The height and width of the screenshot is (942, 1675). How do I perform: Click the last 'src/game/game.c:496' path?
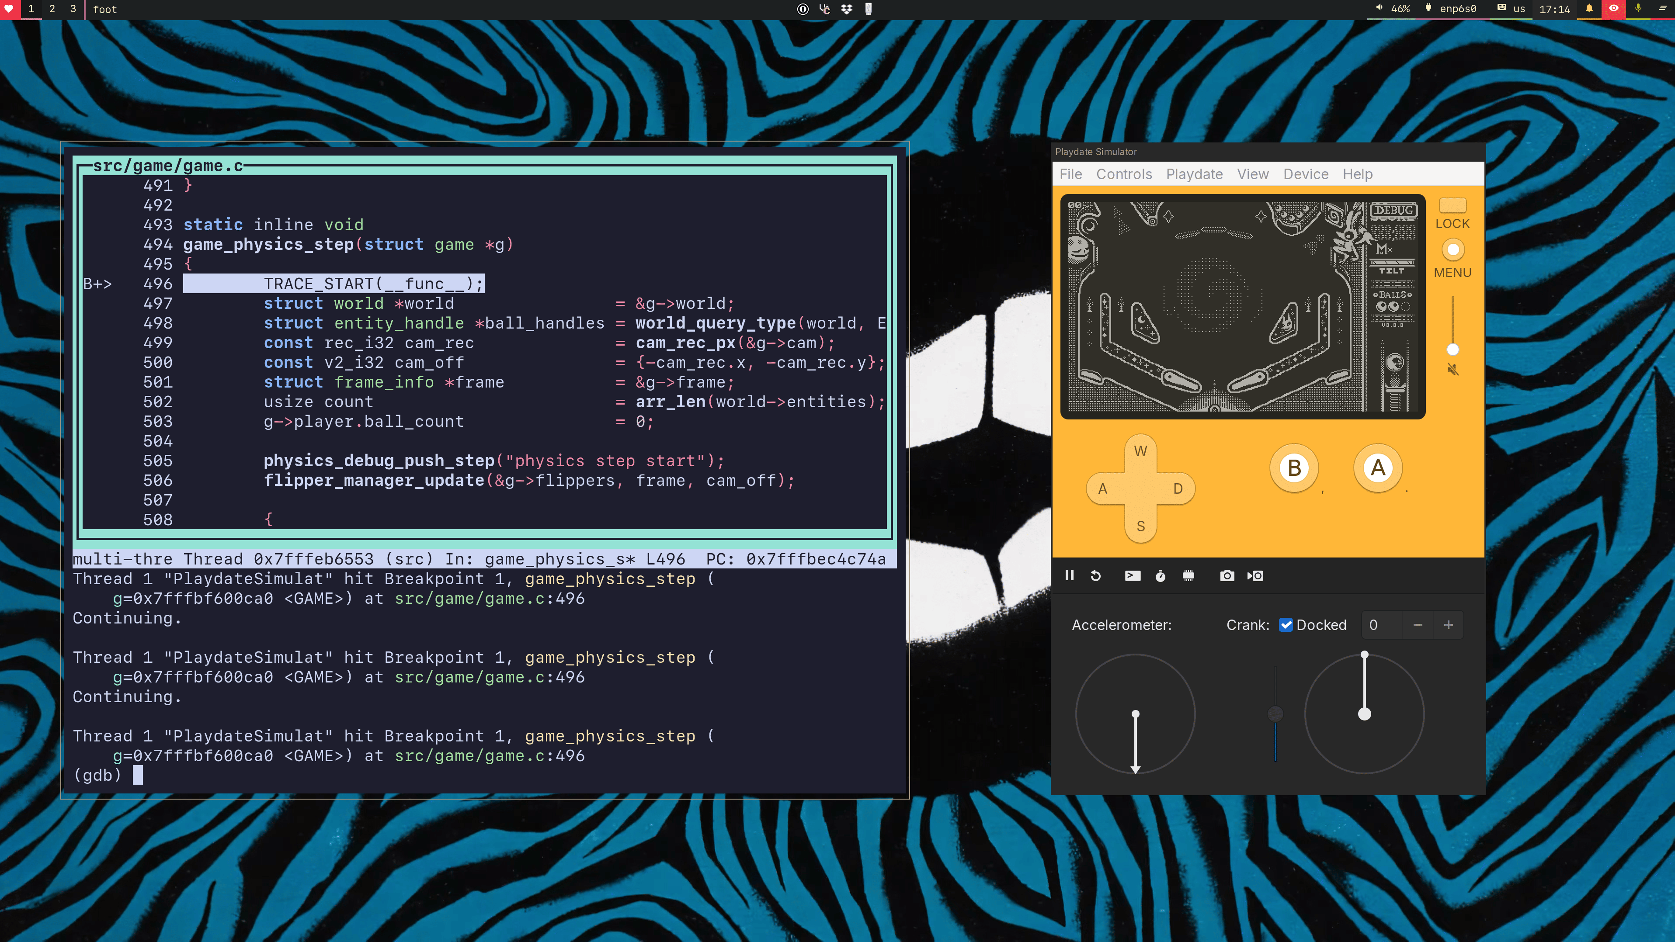[x=490, y=755]
